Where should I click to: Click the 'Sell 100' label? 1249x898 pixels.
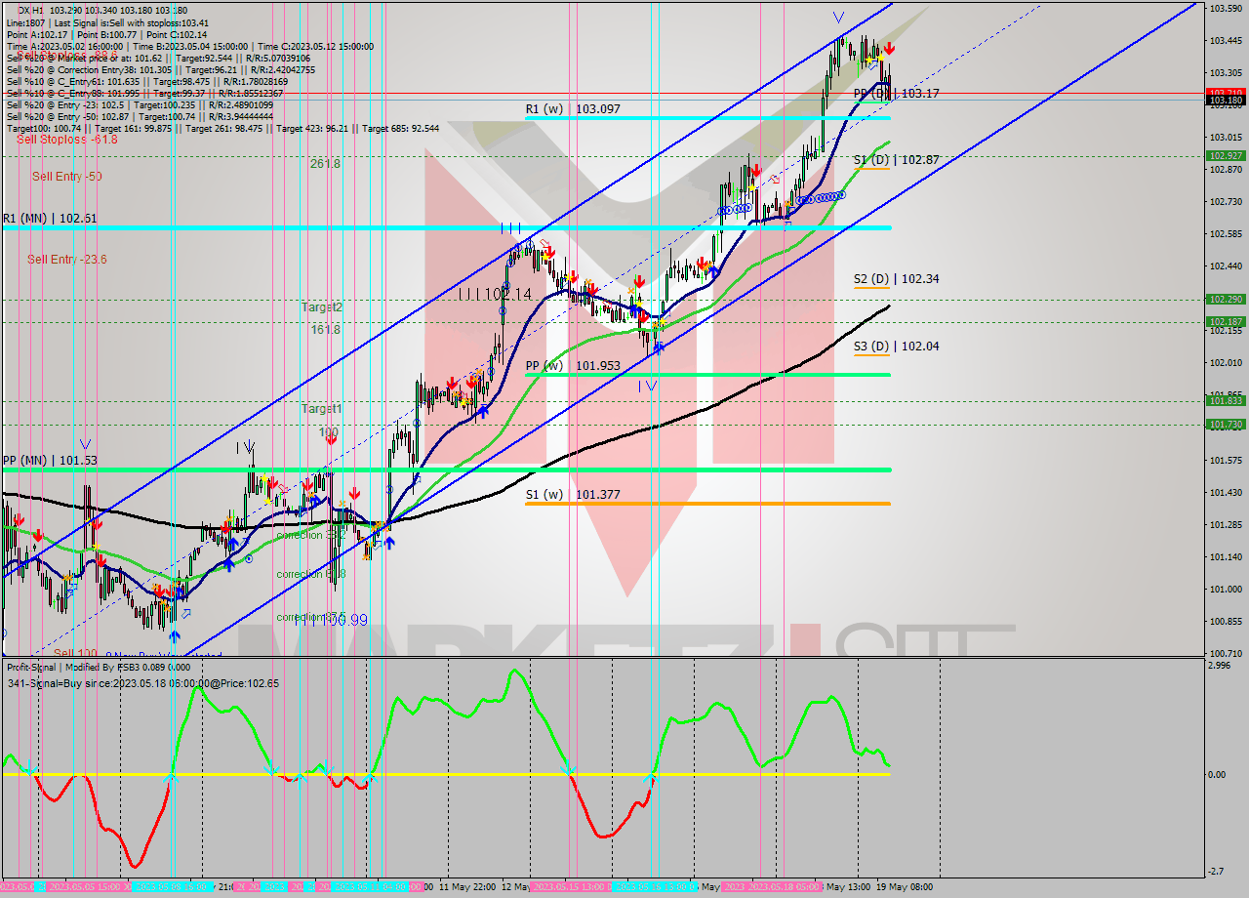pyautogui.click(x=76, y=653)
